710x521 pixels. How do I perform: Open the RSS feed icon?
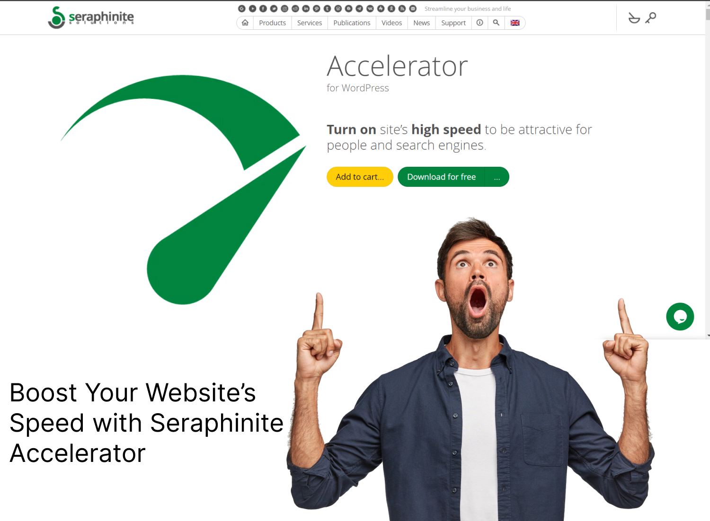point(402,9)
